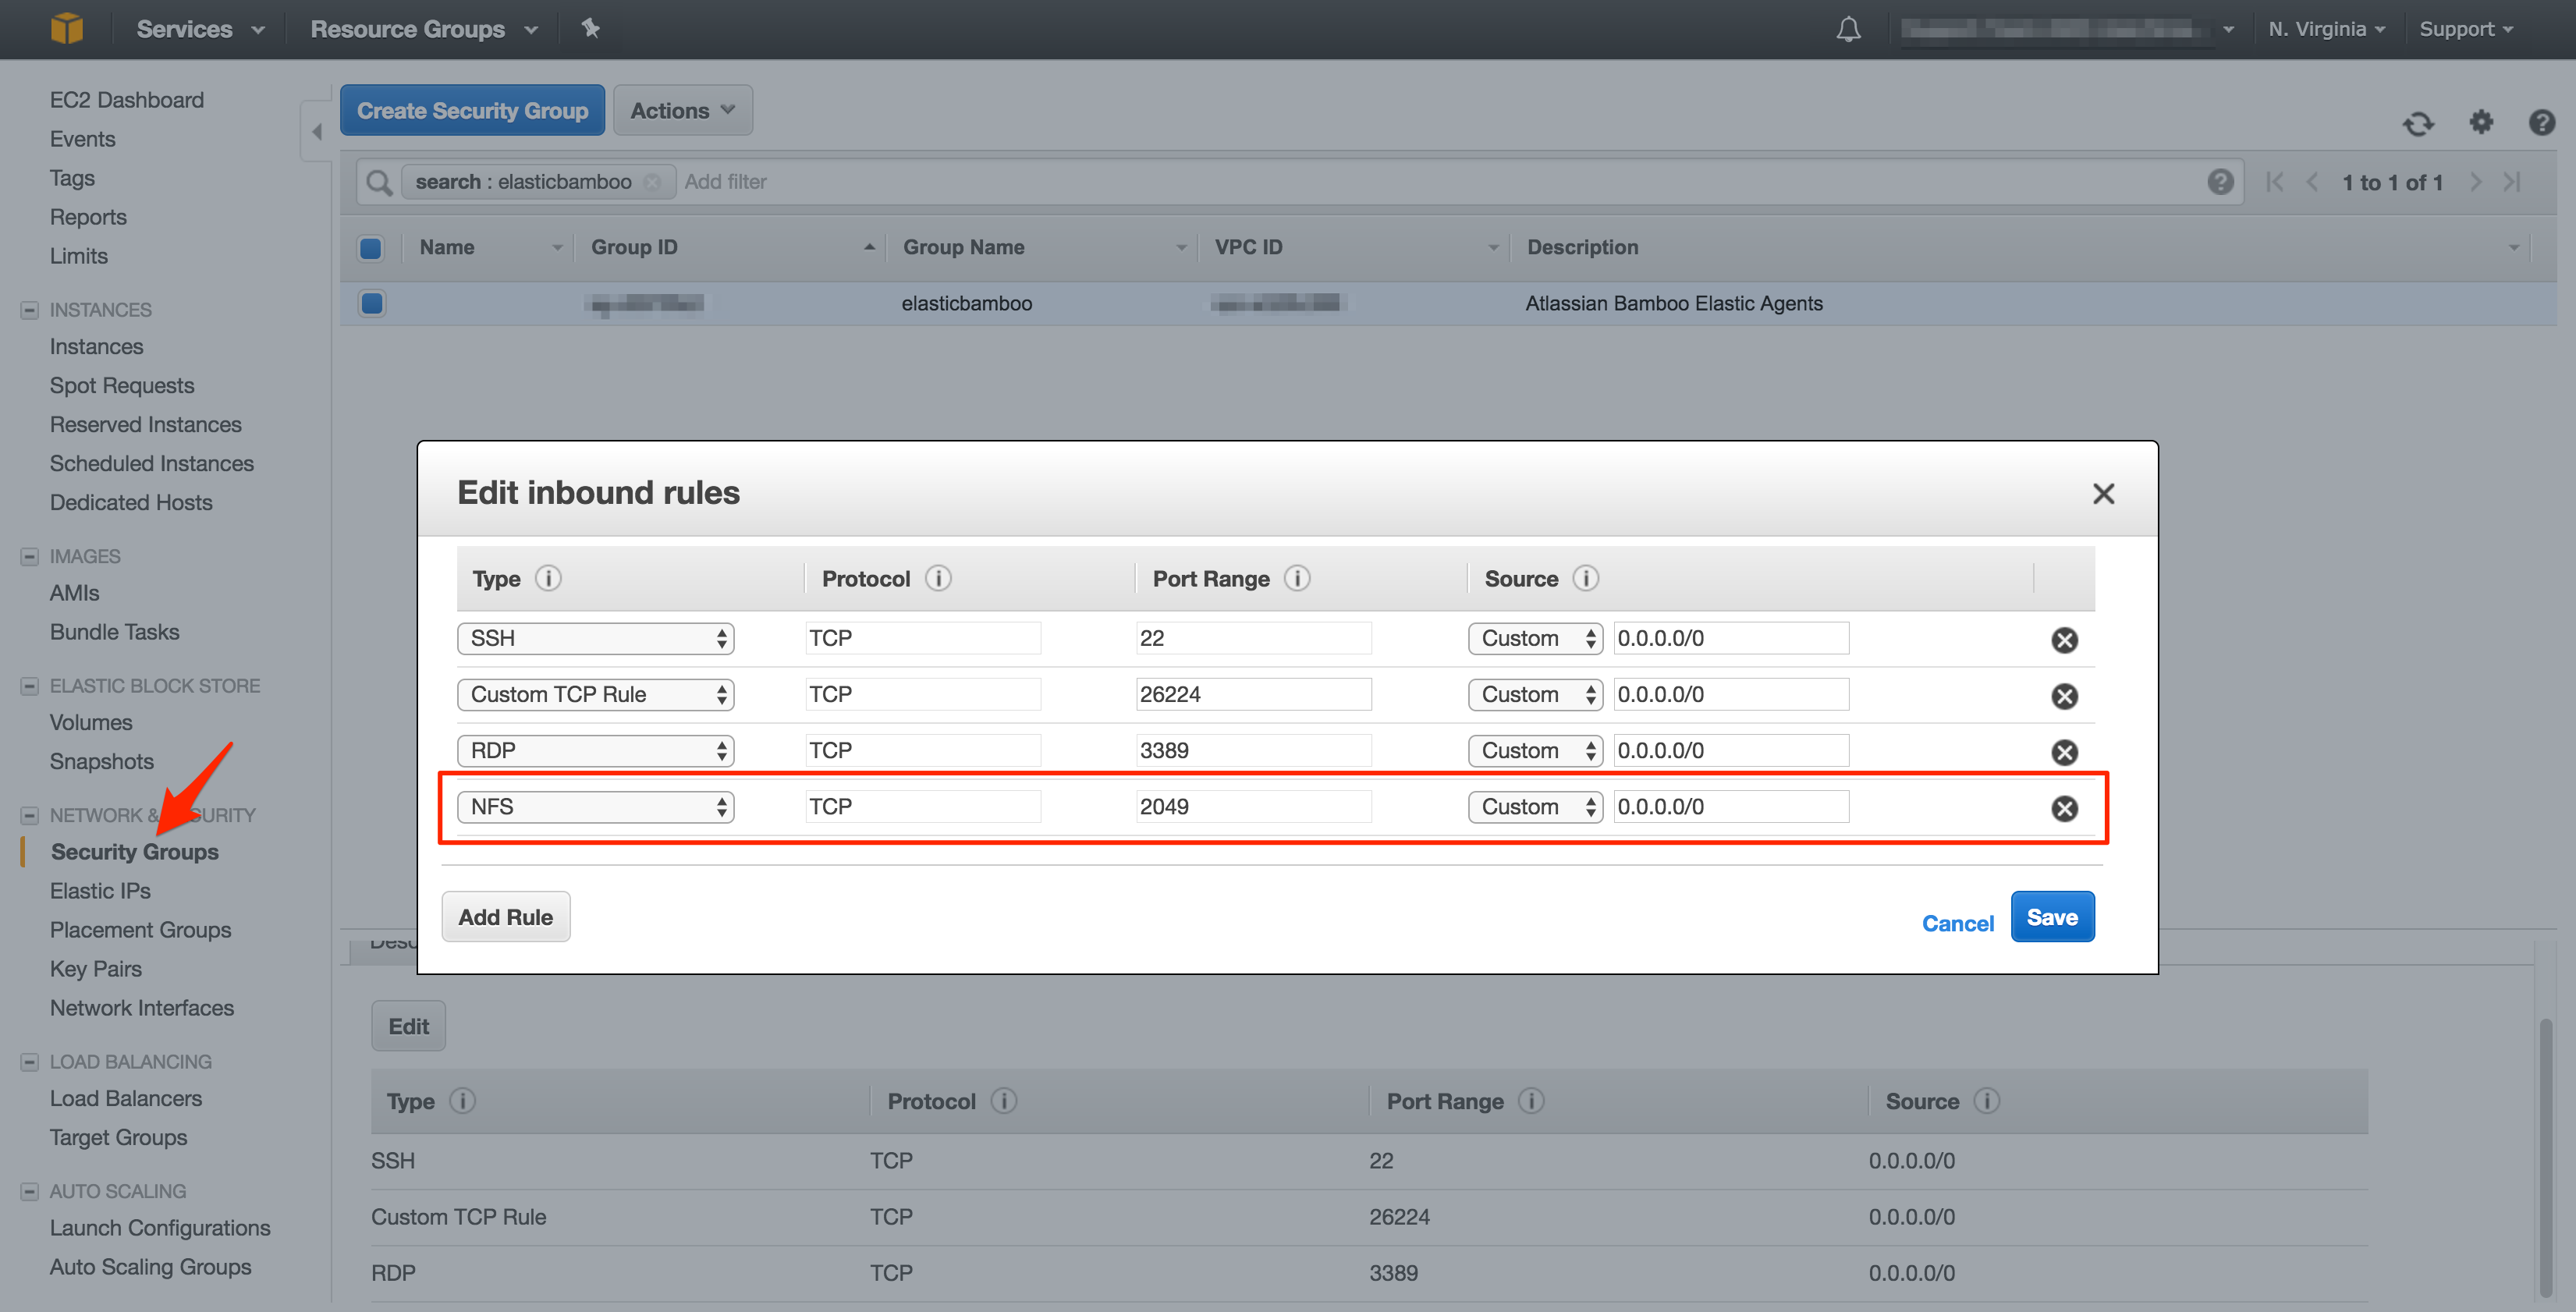Open the NFS type dropdown
This screenshot has width=2576, height=1312.
[x=595, y=807]
